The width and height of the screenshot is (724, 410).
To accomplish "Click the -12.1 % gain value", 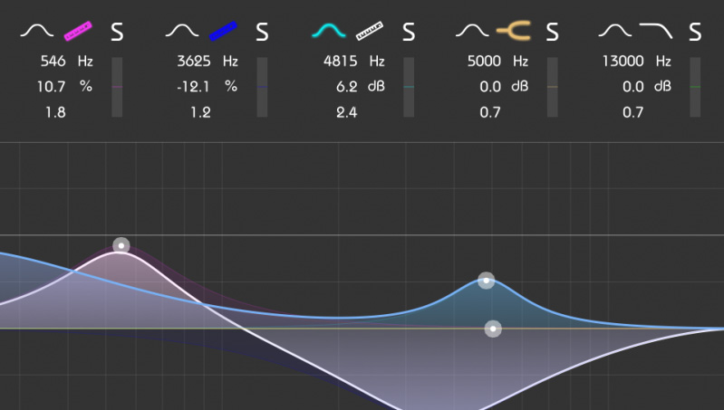I will 193,87.
